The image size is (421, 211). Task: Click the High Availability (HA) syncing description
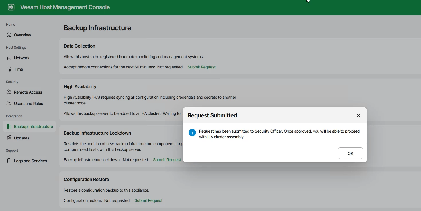(x=150, y=100)
